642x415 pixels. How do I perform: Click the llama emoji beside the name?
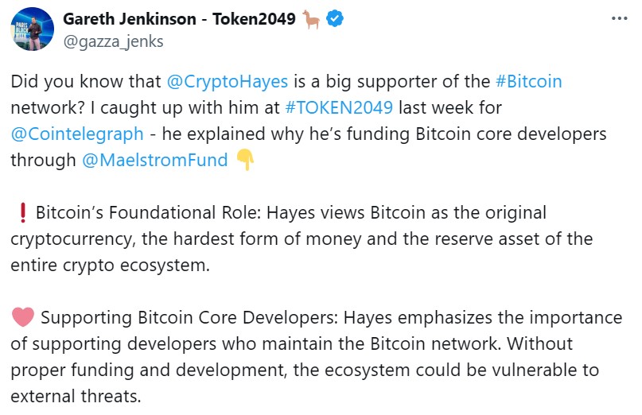click(311, 20)
